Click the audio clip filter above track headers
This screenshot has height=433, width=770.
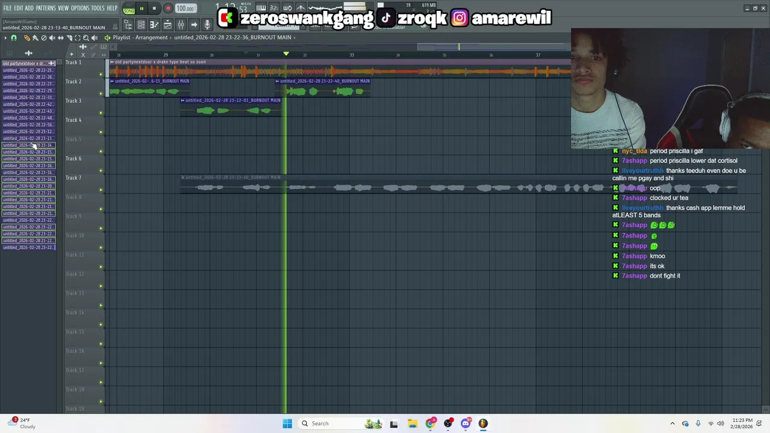(83, 46)
